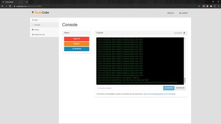Click the address bar URL
The height and width of the screenshot is (124, 221).
tap(29, 6)
